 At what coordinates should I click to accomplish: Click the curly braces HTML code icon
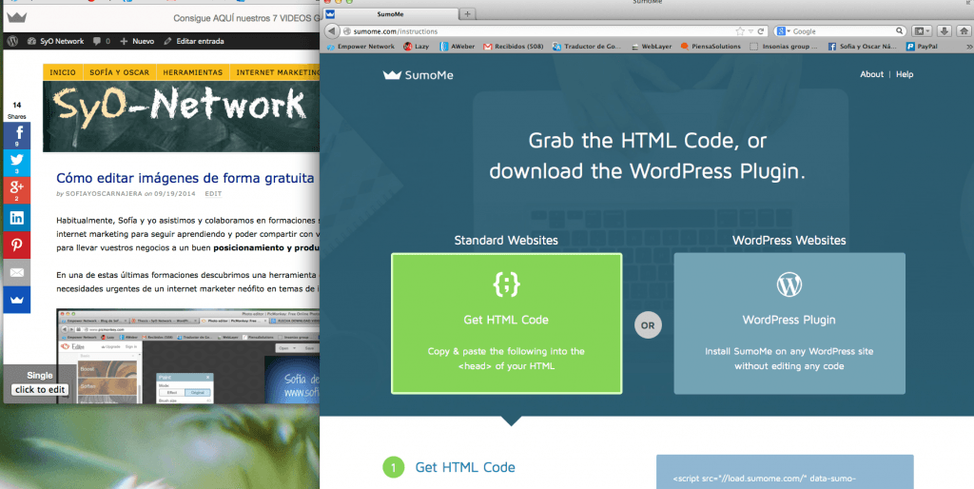tap(506, 284)
